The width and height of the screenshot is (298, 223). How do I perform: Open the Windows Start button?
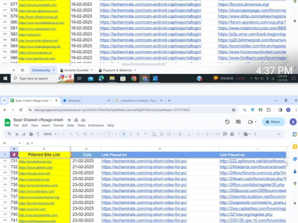tap(5, 78)
